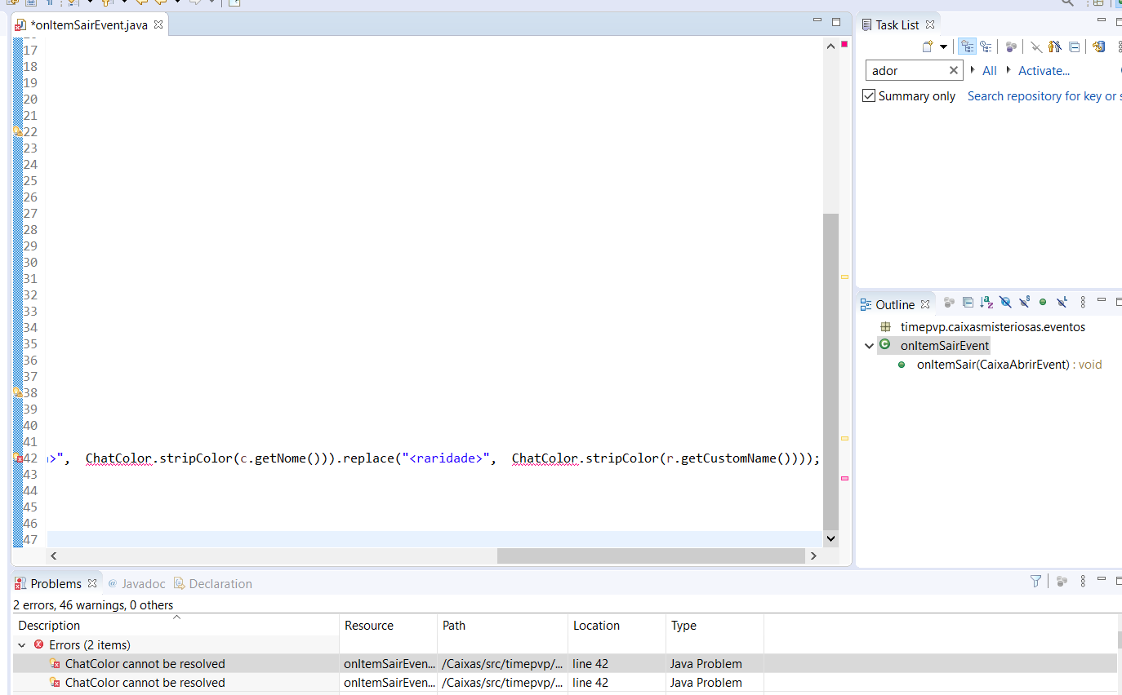The height and width of the screenshot is (695, 1122).
Task: Close the Task List view tab
Action: tap(929, 25)
